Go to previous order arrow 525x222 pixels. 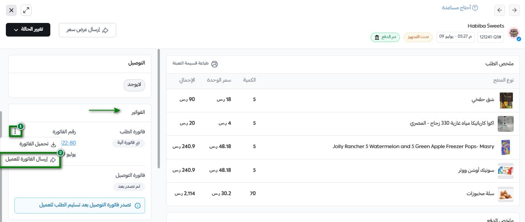(500, 10)
